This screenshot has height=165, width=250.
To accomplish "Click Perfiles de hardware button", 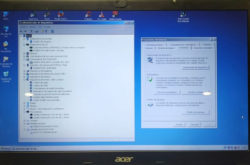I will (195, 112).
